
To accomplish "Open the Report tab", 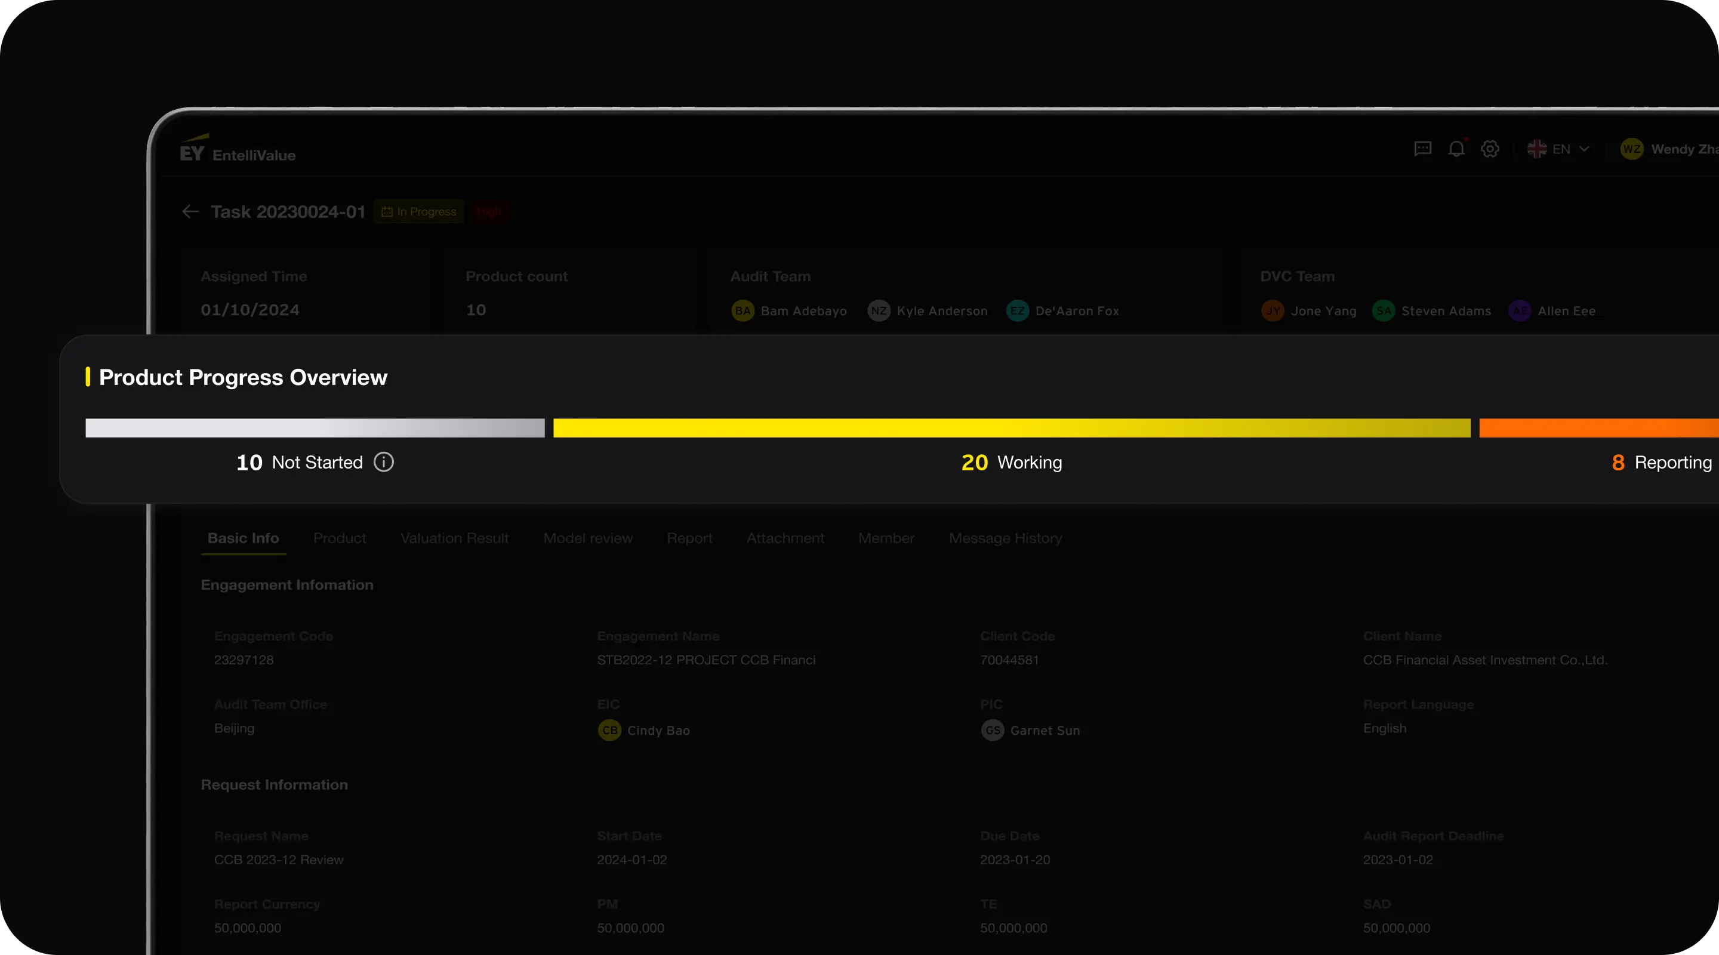I will click(689, 538).
